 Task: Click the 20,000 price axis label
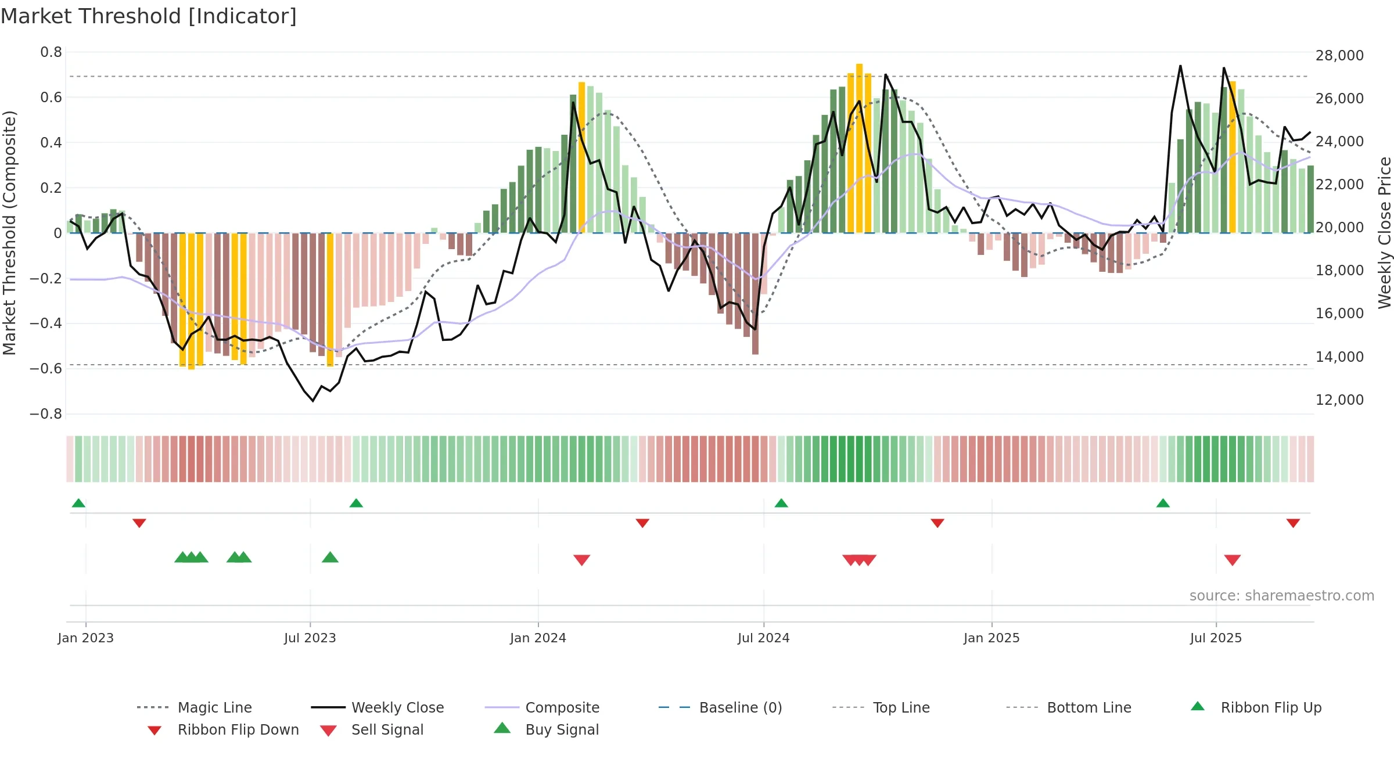click(1340, 228)
